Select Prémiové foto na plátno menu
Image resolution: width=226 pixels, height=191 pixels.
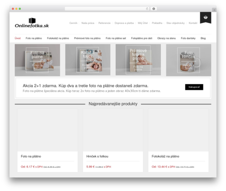tap(87, 38)
